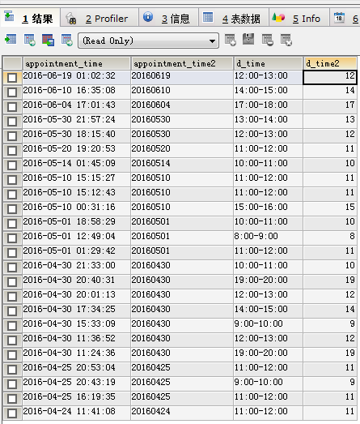Click cell 20160424 in appointment_time2
The image size is (360, 424).
(x=182, y=413)
